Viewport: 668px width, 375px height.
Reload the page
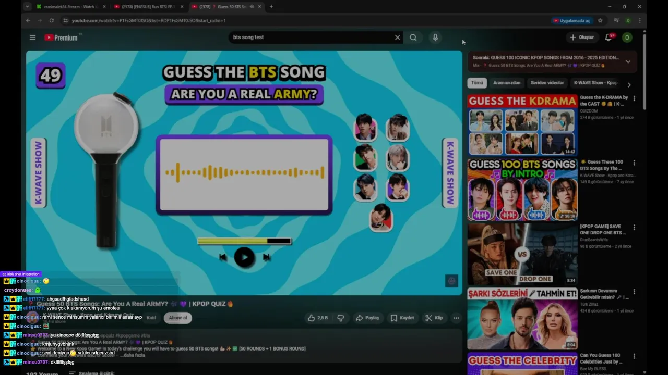pos(51,20)
